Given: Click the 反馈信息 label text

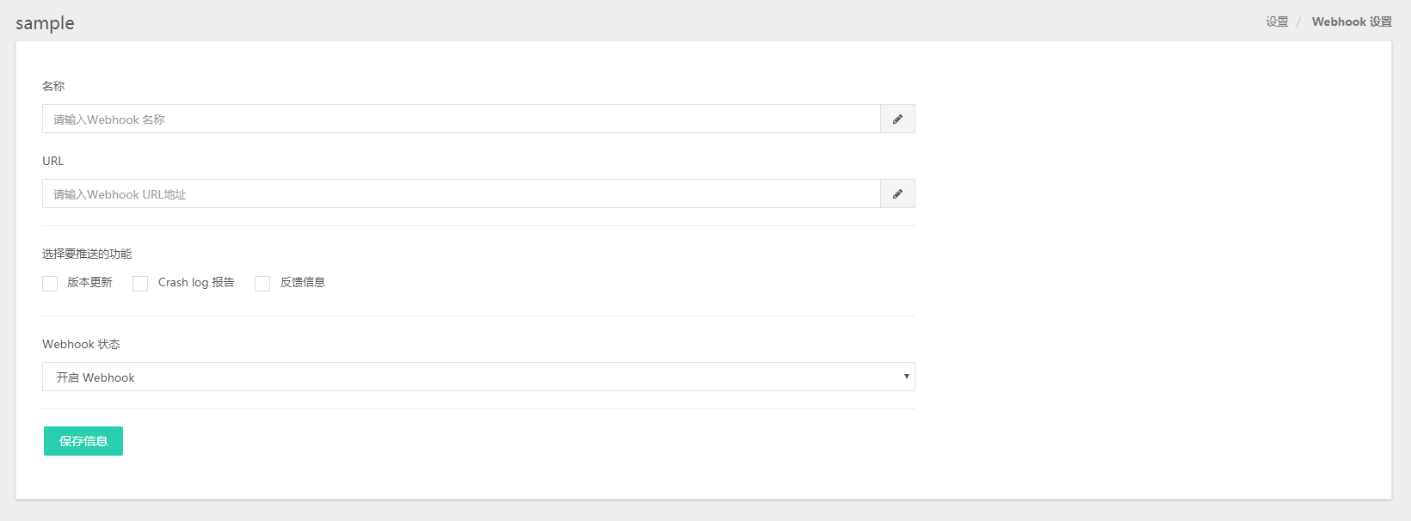Looking at the screenshot, I should [303, 282].
